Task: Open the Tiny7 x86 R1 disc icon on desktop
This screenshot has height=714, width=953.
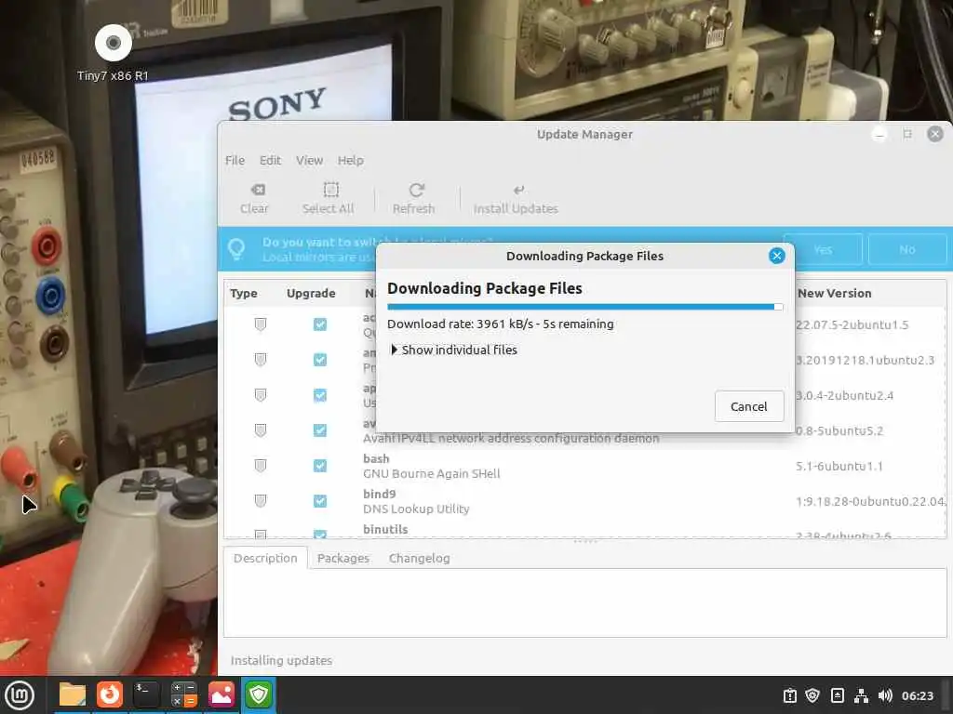Action: pos(113,44)
